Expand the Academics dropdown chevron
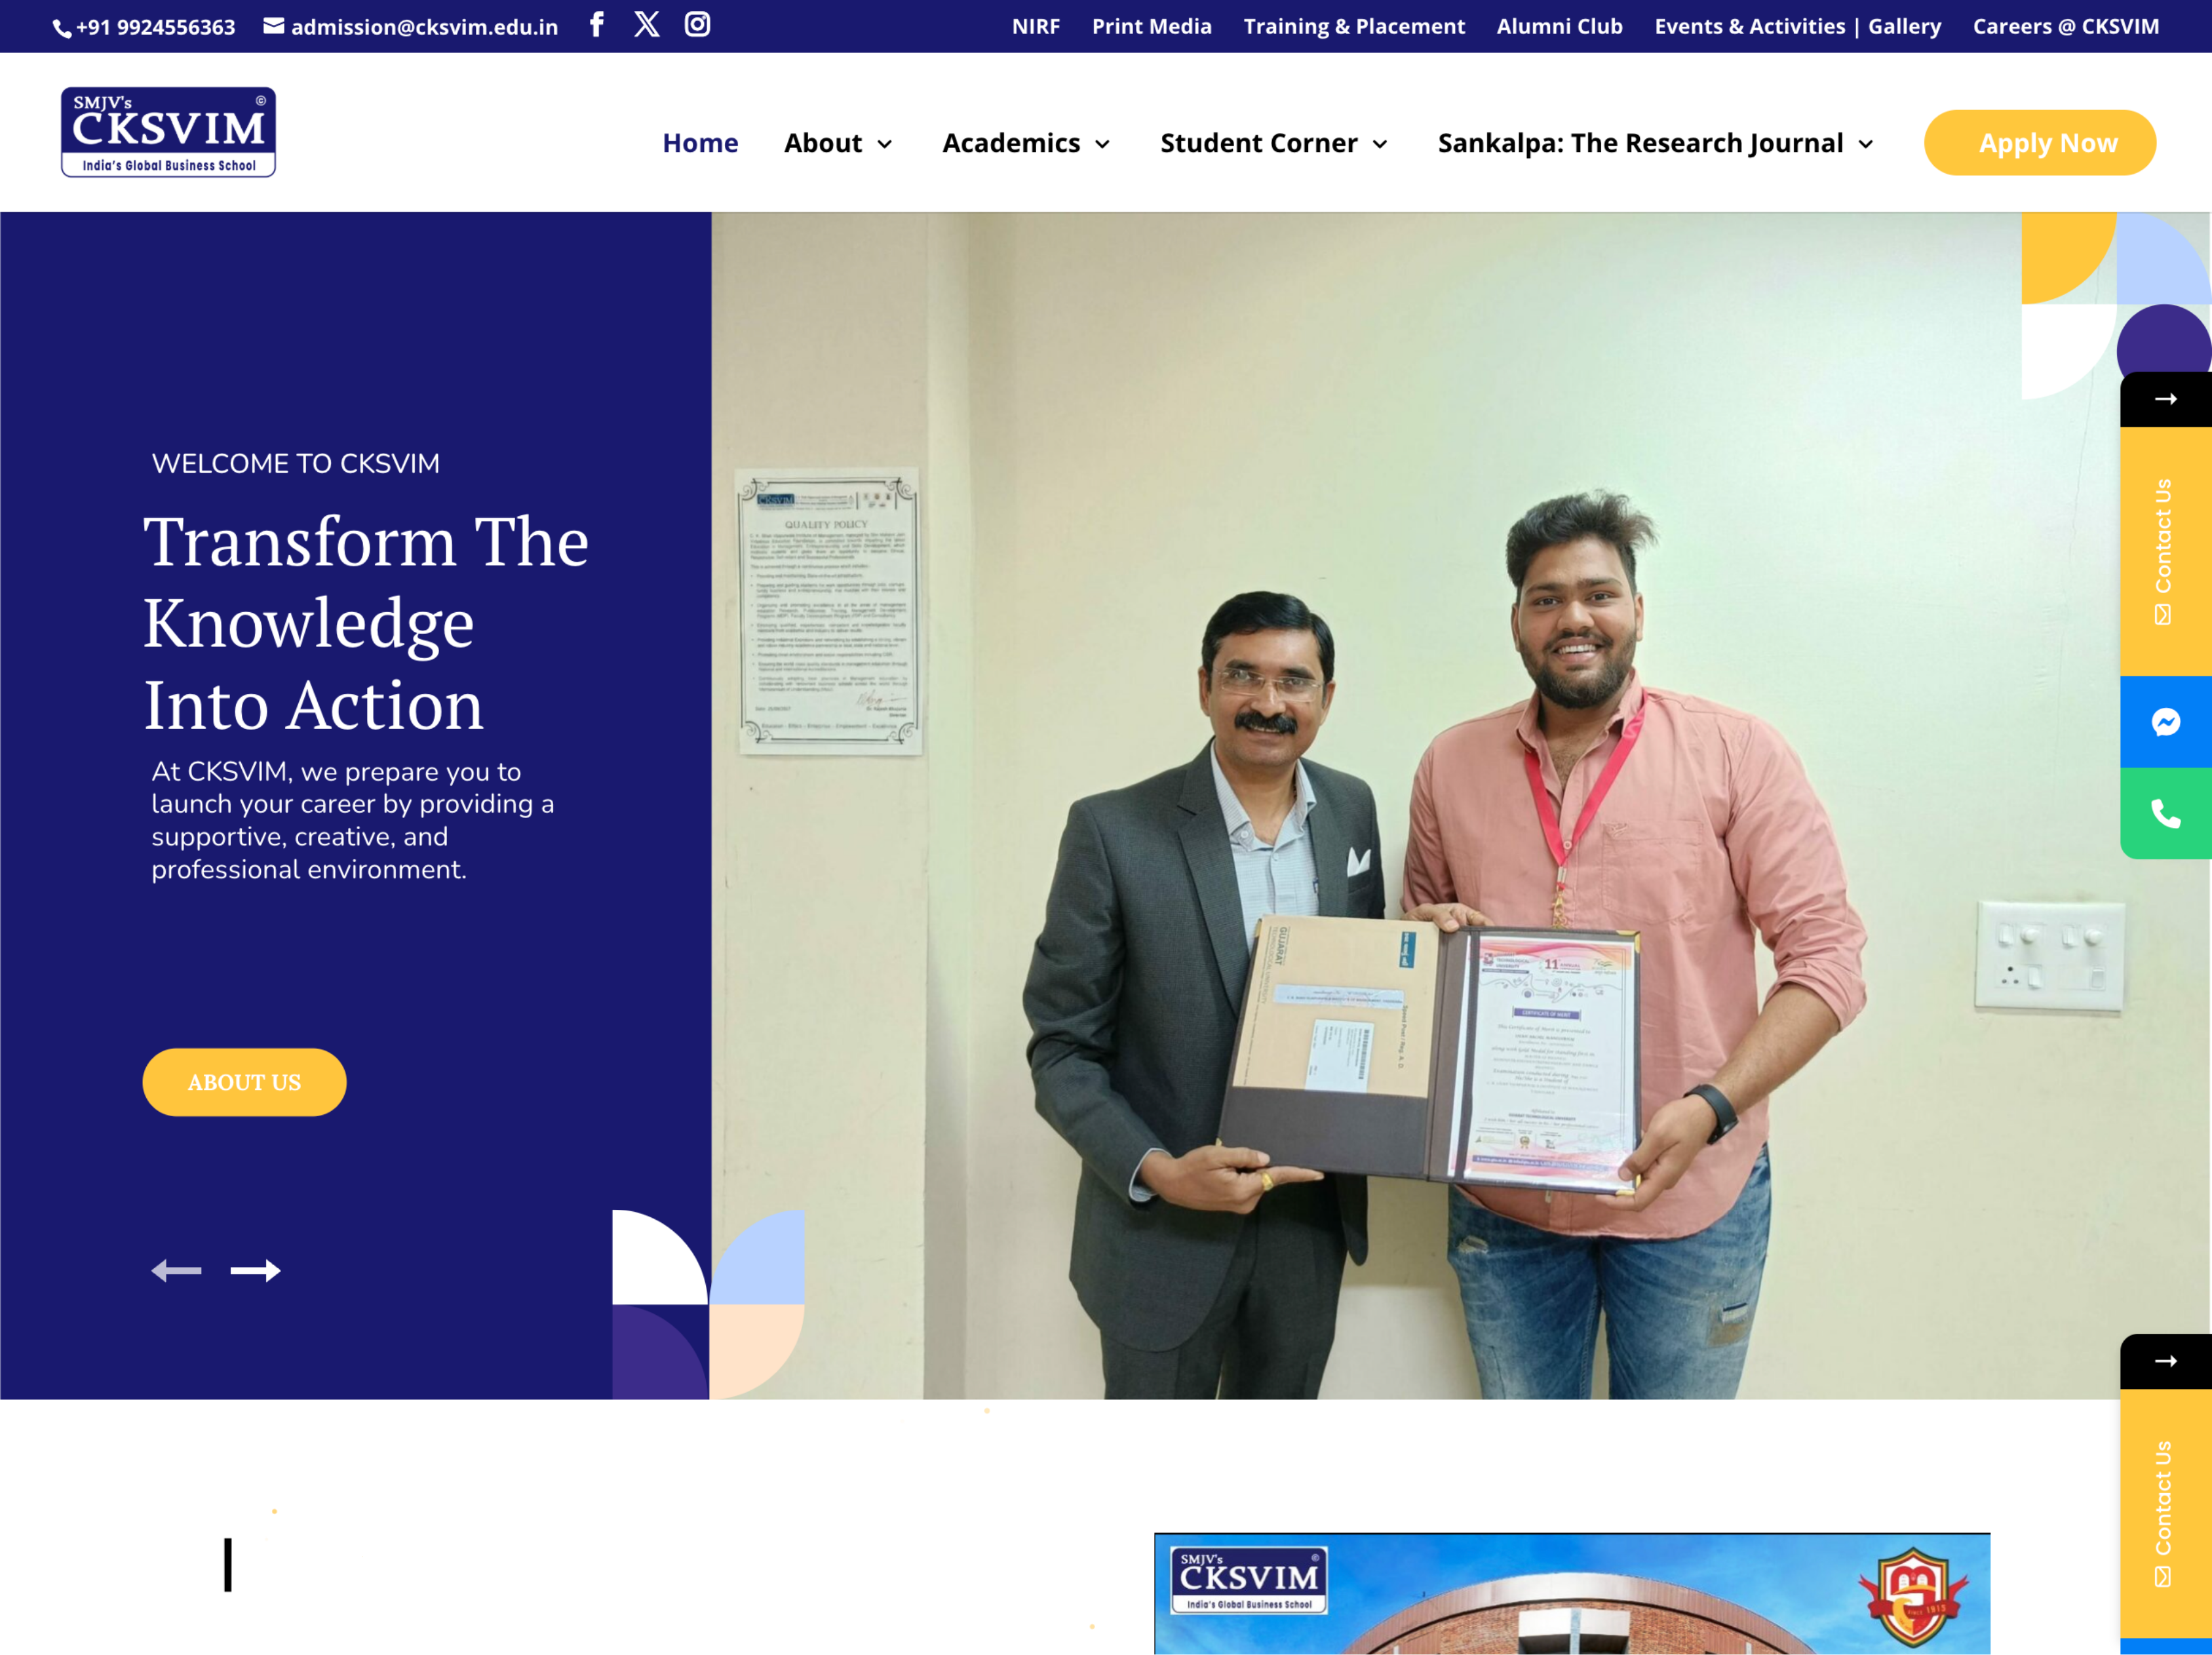The width and height of the screenshot is (2212, 1655). tap(1103, 145)
